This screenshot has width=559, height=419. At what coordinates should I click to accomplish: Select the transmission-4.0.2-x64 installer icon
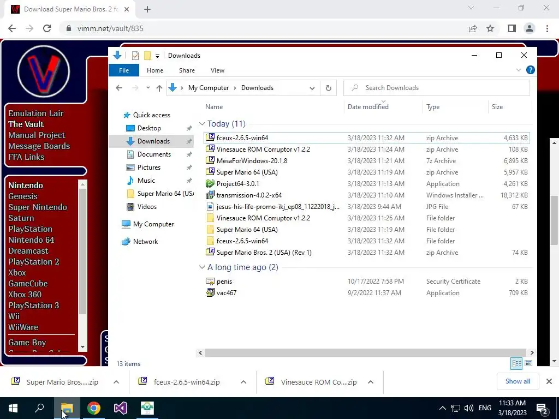210,195
